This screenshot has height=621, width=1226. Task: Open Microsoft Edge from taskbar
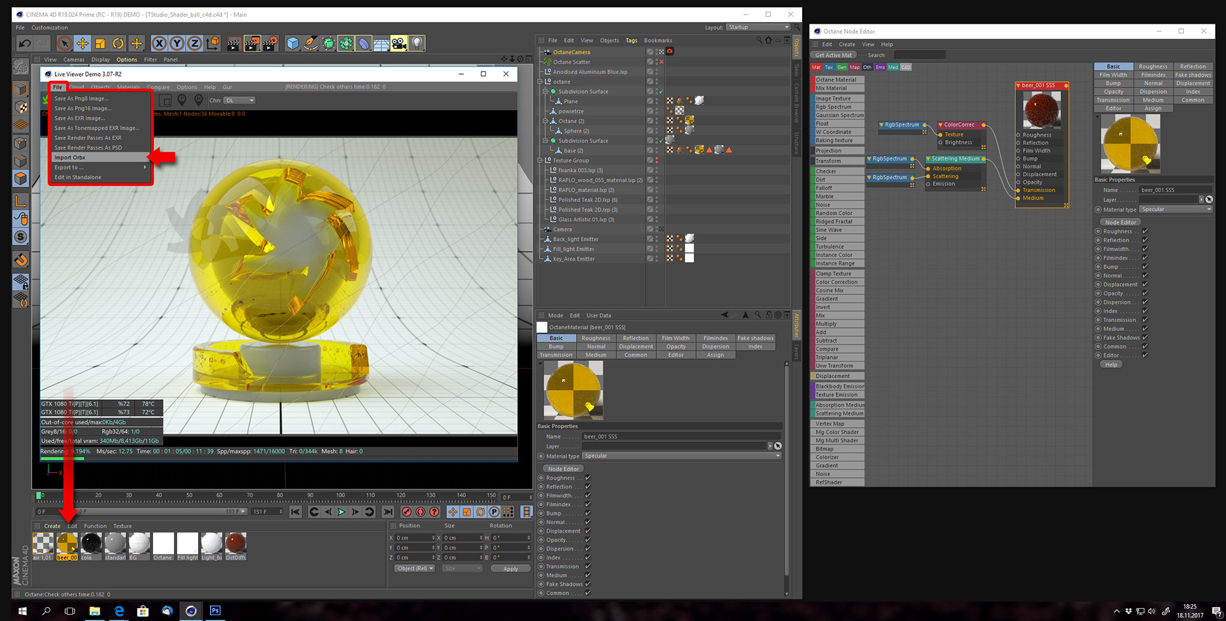click(x=119, y=611)
